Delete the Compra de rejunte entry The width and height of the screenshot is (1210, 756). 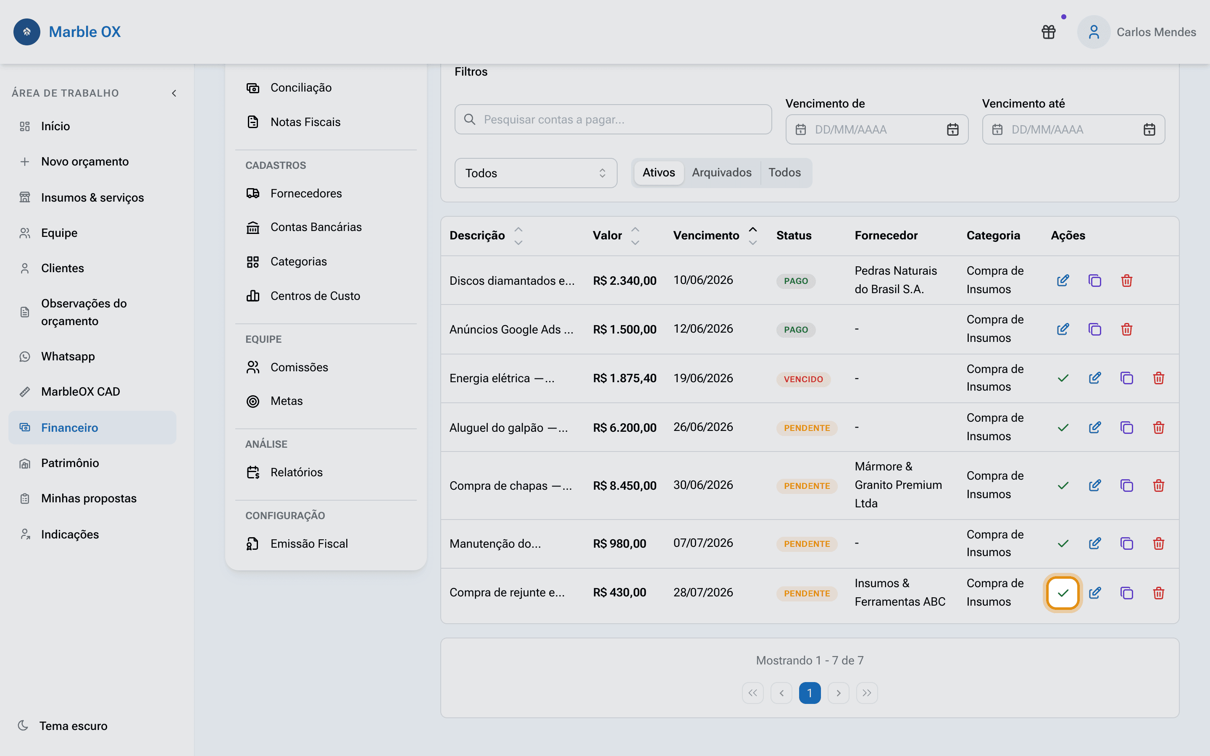tap(1158, 593)
